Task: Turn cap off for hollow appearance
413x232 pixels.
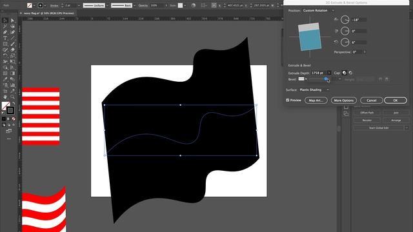Action: click(x=350, y=73)
